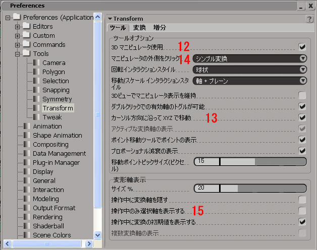Image resolution: width=317 pixels, height=250 pixels.
Task: Click the tree horizontal scroll right arrow
Action: pos(89,243)
